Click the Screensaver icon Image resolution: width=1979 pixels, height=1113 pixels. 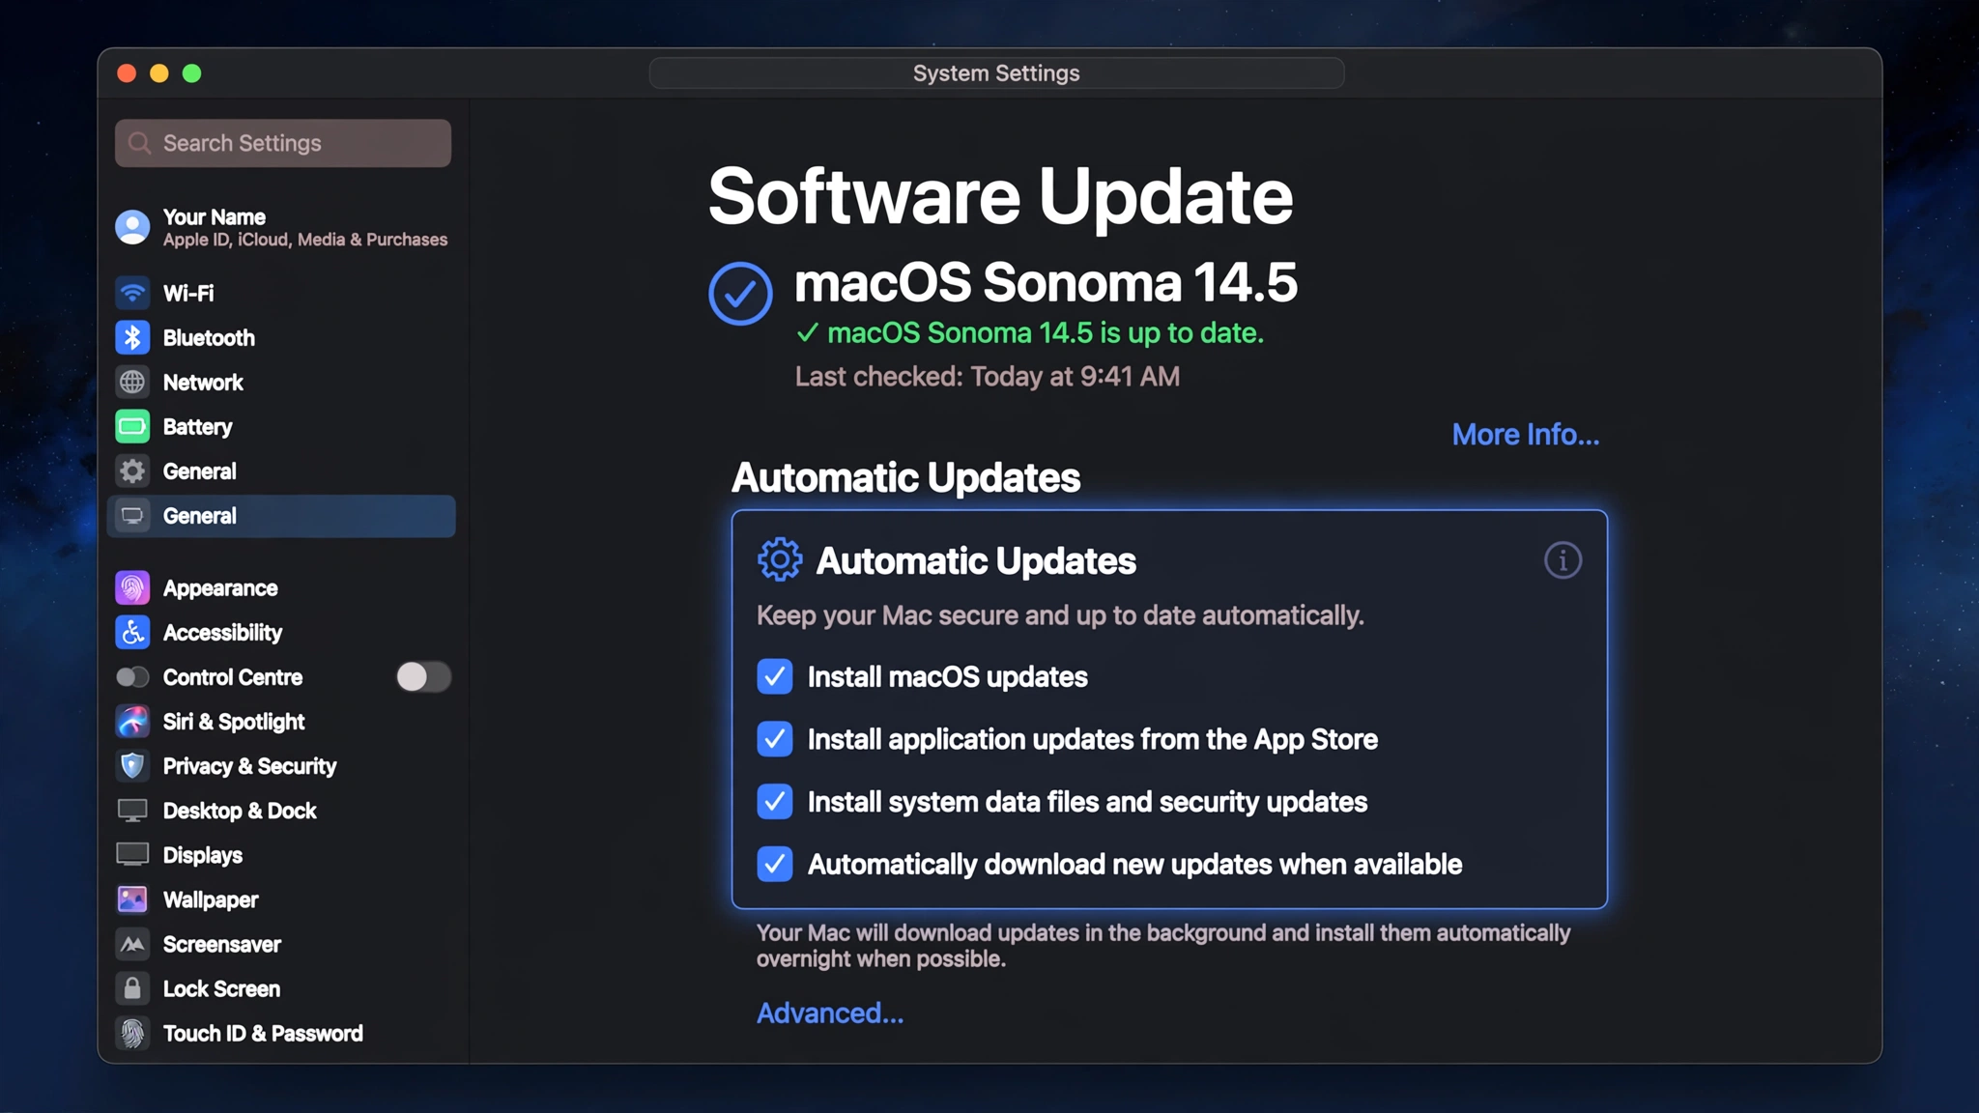tap(132, 943)
